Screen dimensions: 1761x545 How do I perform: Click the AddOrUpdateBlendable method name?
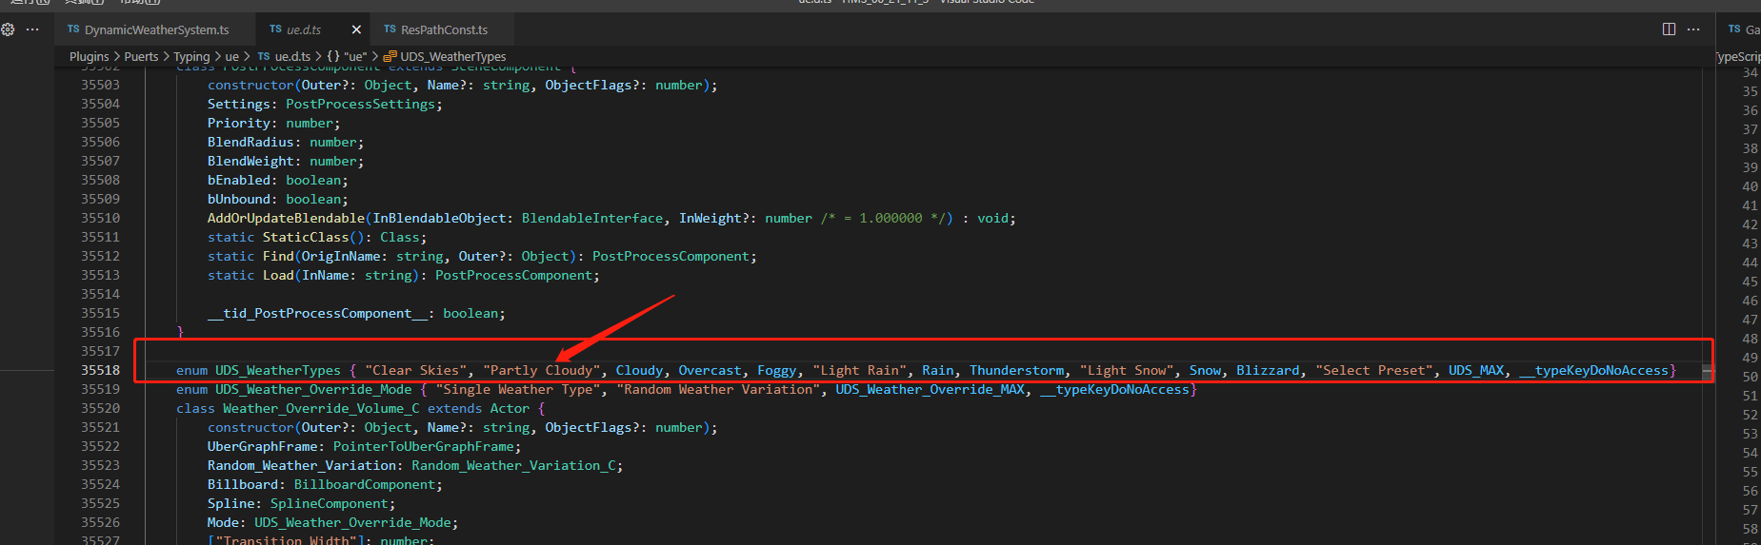(286, 218)
